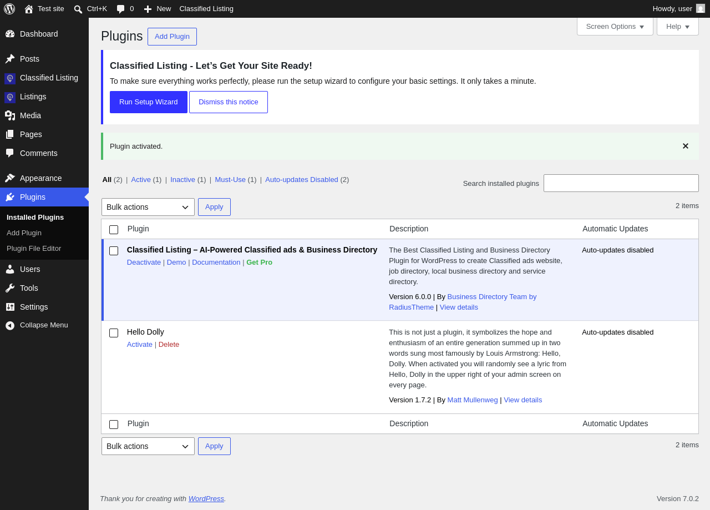Click Run Setup Wizard

click(149, 102)
